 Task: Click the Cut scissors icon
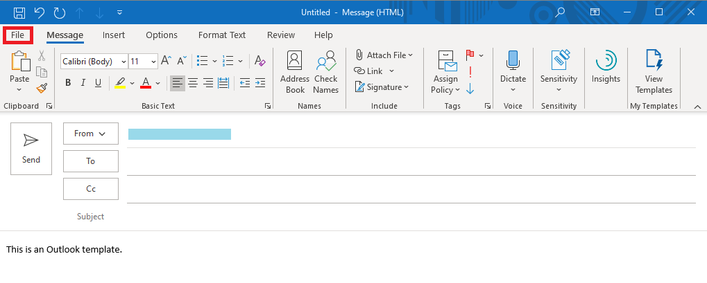coord(42,55)
